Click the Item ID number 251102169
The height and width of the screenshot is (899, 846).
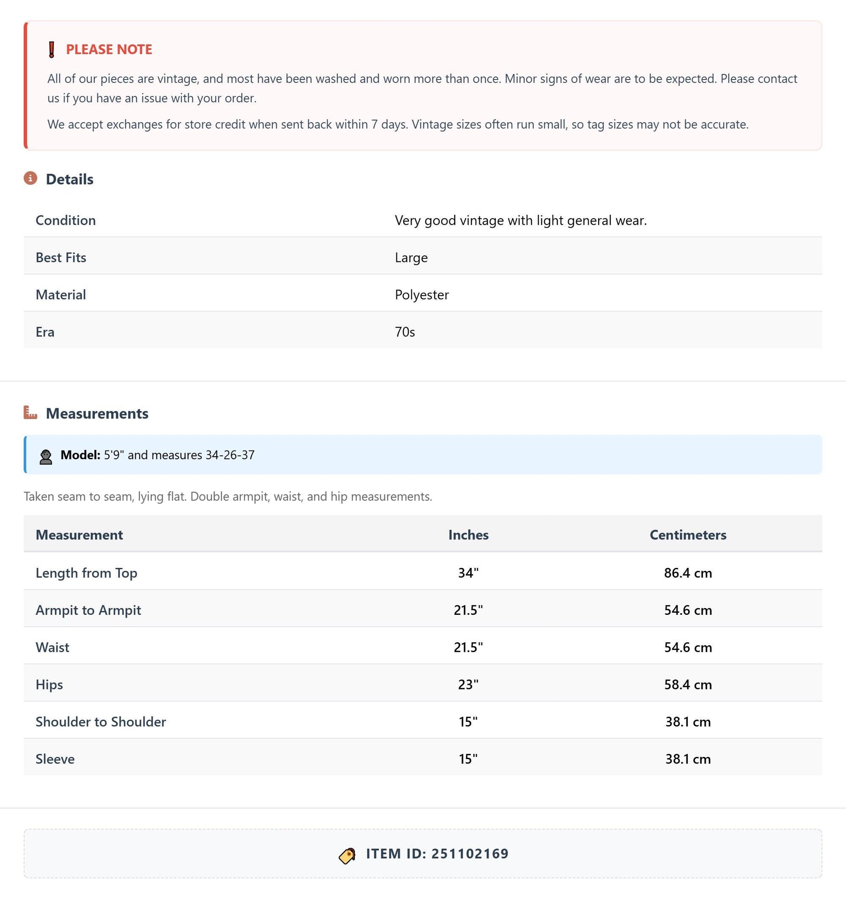[x=470, y=853]
